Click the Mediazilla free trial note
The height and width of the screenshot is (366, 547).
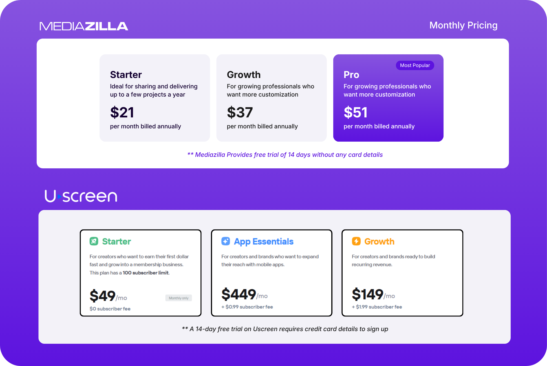285,155
